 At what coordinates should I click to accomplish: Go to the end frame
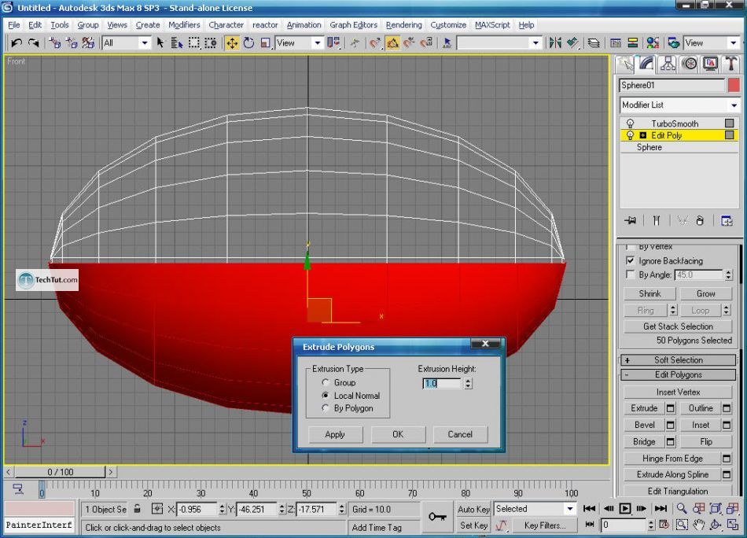(661, 508)
